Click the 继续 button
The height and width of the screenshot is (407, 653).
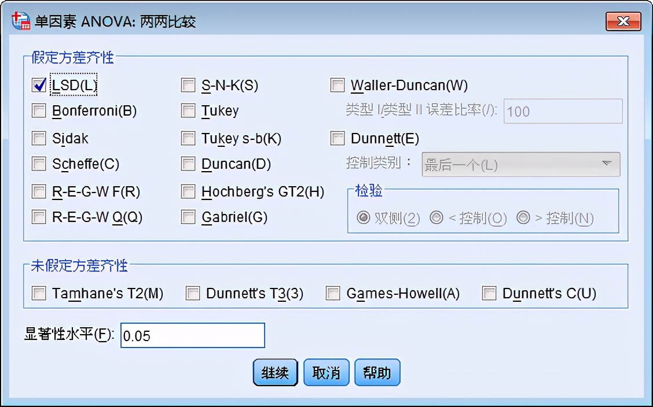click(x=276, y=372)
